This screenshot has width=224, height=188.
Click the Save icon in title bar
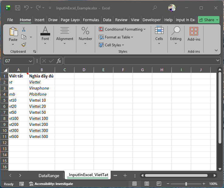pos(18,8)
